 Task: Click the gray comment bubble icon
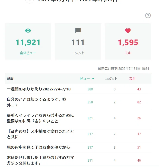[78, 31]
